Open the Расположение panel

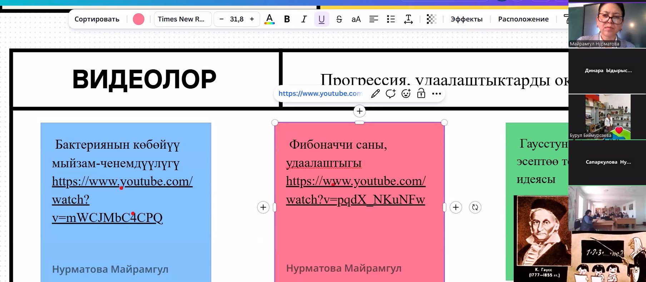click(523, 19)
